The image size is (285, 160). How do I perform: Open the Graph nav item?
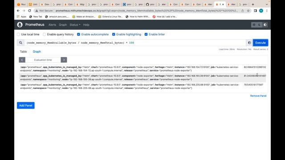[x=63, y=25]
